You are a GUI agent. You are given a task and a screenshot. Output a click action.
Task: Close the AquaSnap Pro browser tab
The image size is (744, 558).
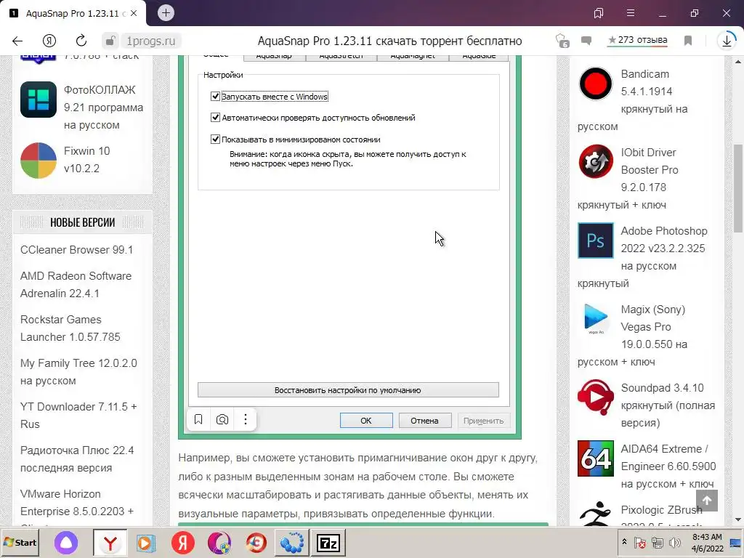click(x=134, y=13)
